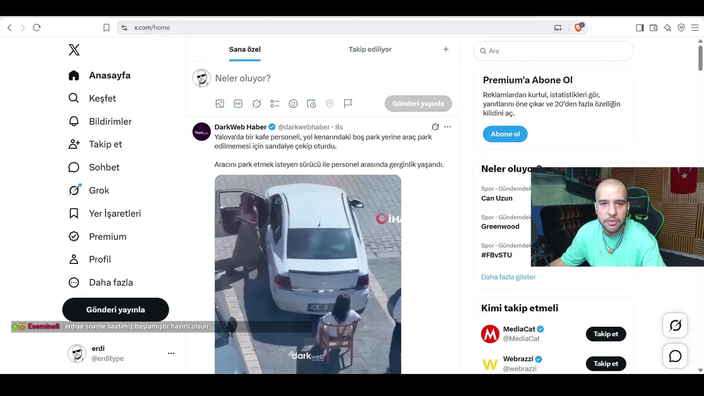Screen dimensions: 704x396
Task: Open the Can Uzun trend
Action: click(x=497, y=198)
